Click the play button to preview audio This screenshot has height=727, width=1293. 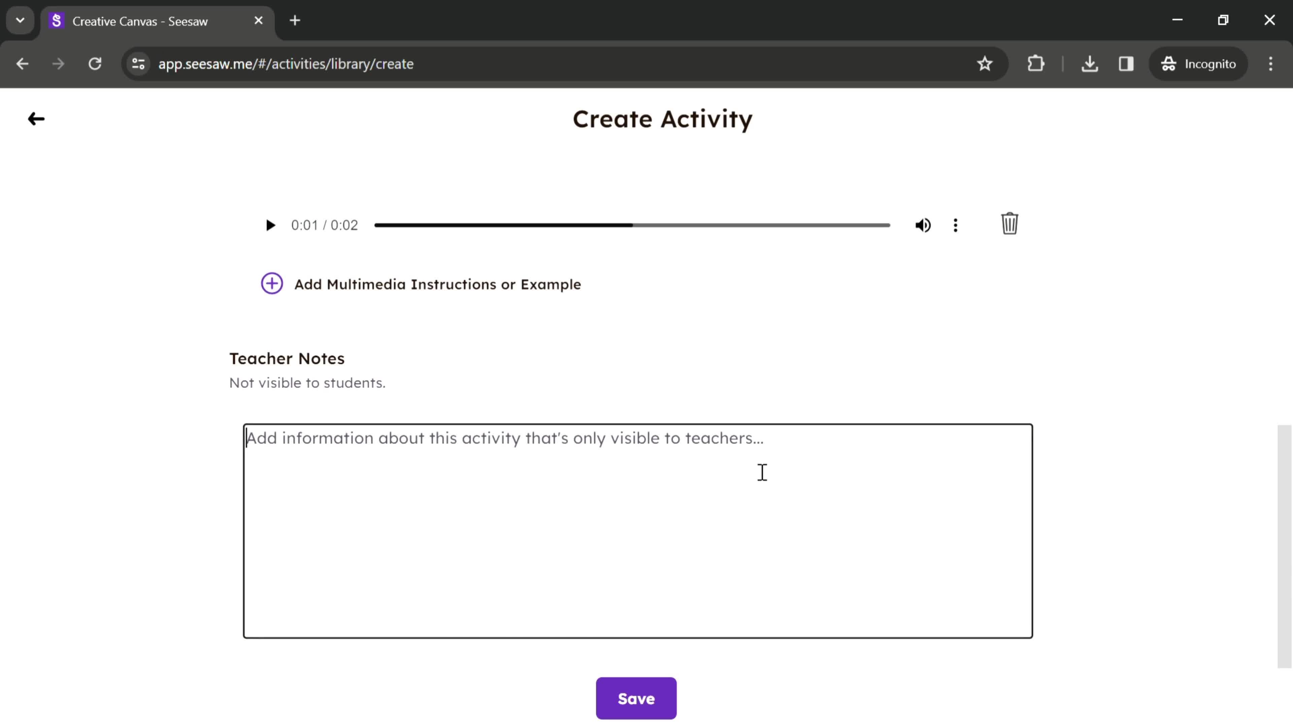pyautogui.click(x=270, y=224)
